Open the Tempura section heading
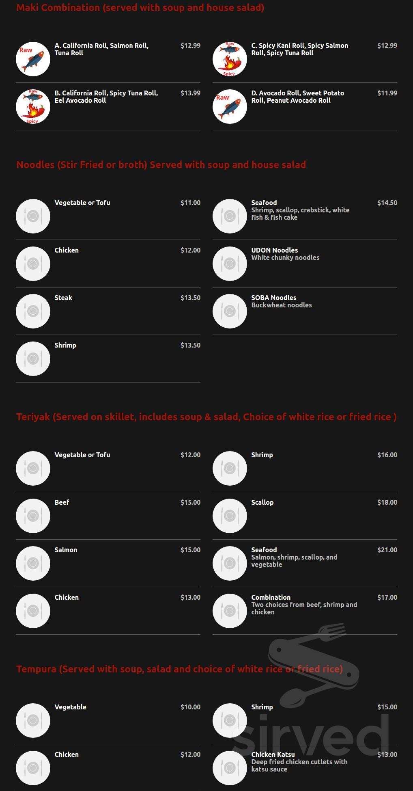This screenshot has width=413, height=791. click(179, 669)
